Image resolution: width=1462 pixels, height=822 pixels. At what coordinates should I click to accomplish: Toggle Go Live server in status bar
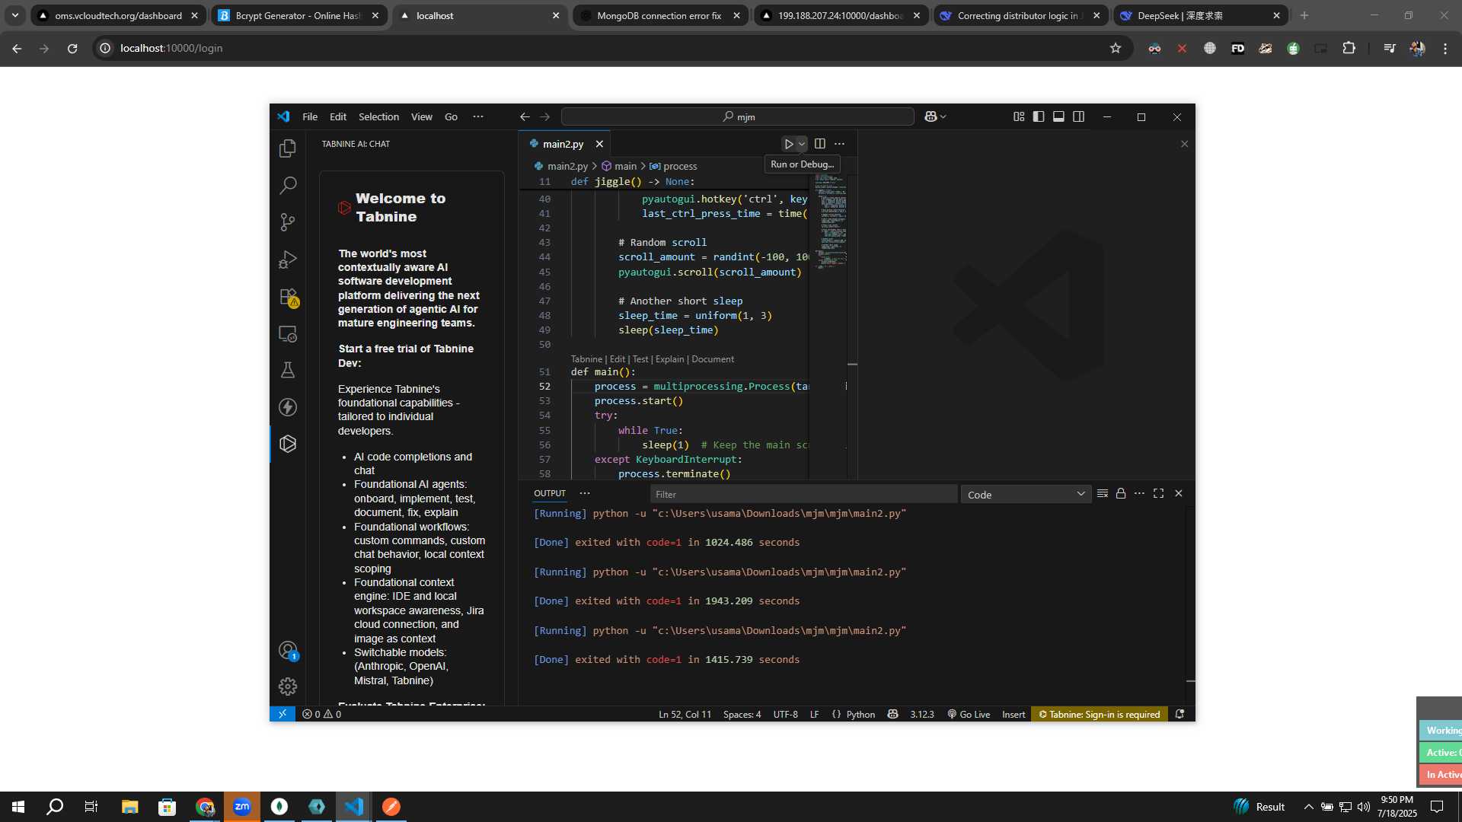point(969,714)
